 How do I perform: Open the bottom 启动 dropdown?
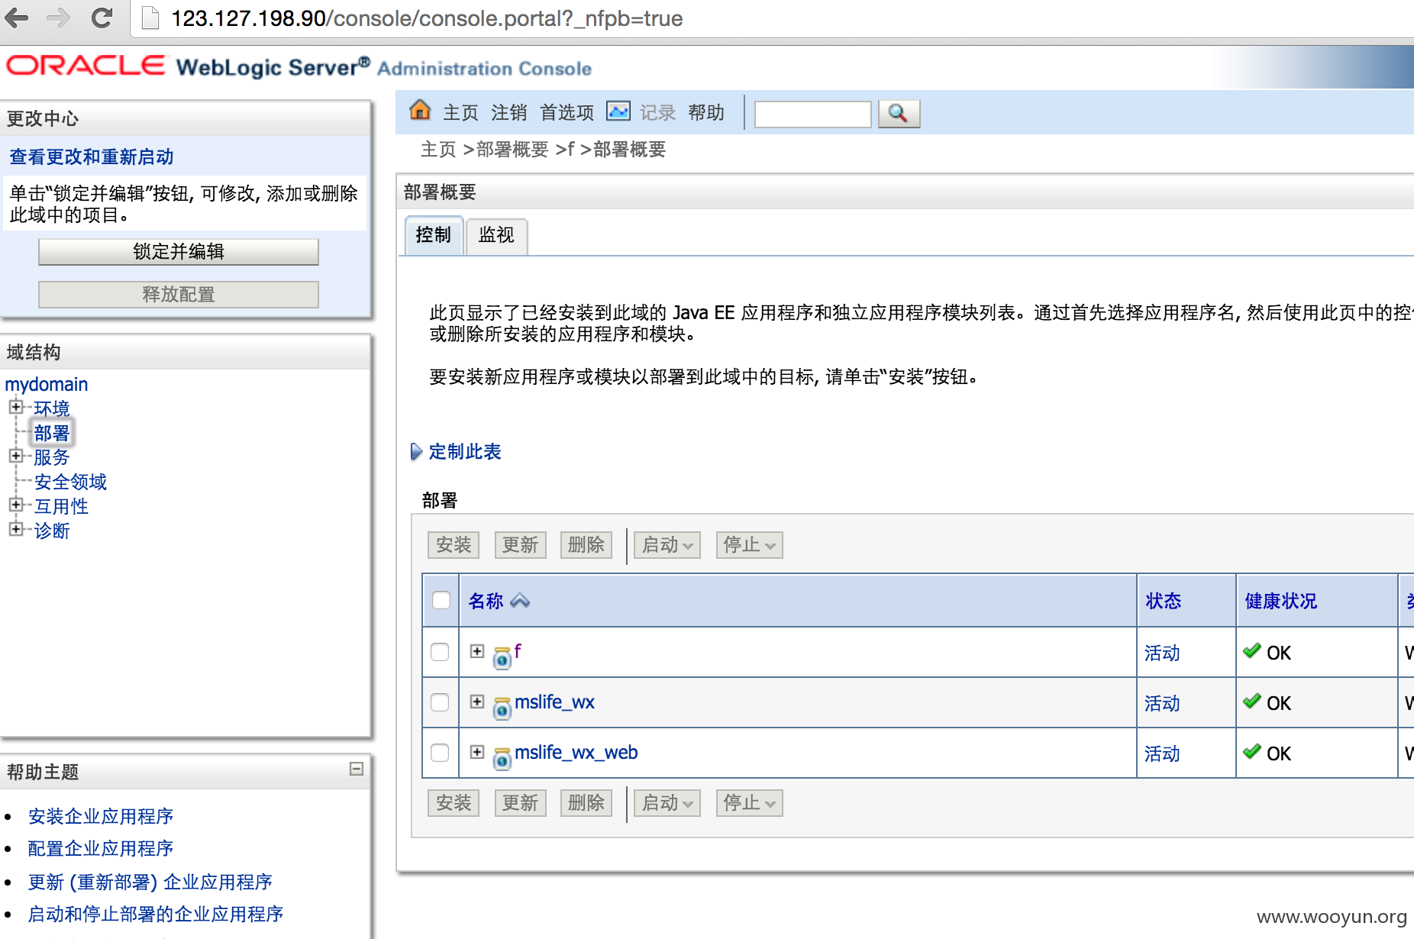click(667, 803)
